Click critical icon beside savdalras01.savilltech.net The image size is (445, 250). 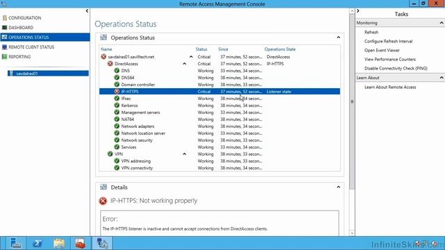[x=104, y=57]
